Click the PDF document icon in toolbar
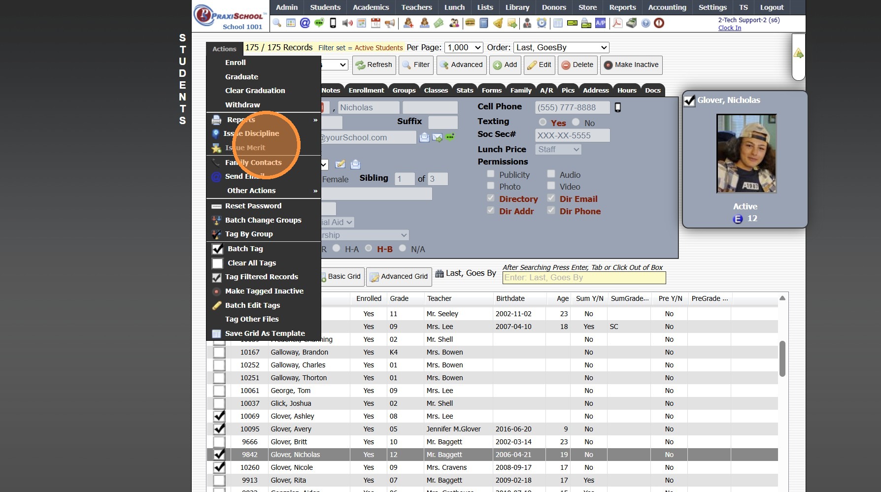The image size is (881, 492). (617, 23)
